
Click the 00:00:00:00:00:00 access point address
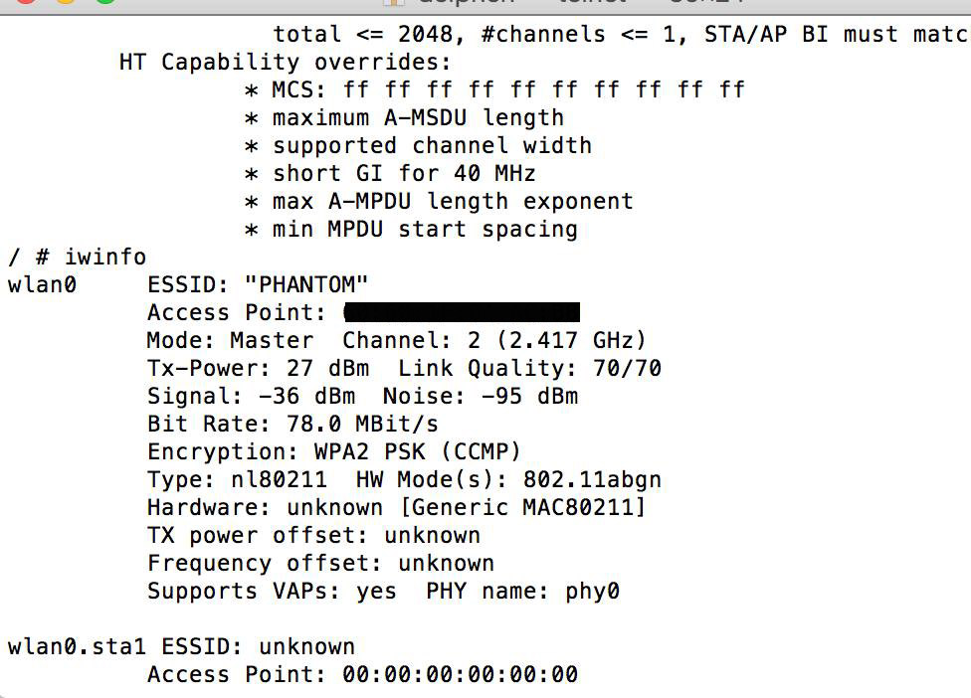point(461,674)
